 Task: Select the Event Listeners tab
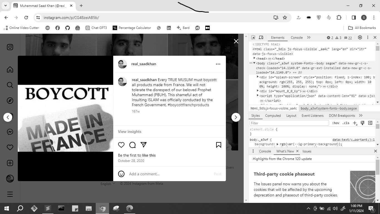pos(312,116)
